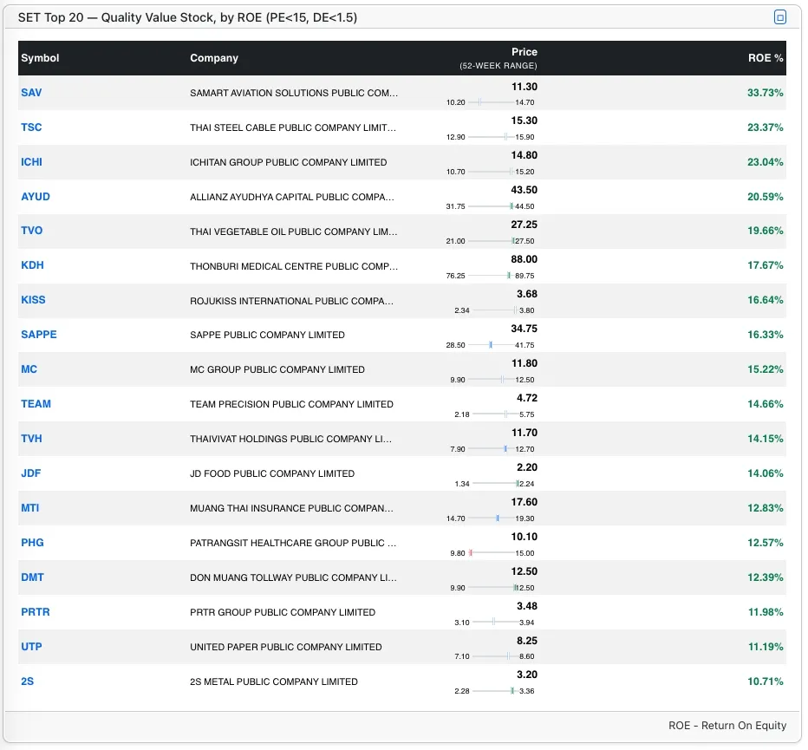808x750 pixels.
Task: Click the SET Top 20 widget title
Action: 187,17
